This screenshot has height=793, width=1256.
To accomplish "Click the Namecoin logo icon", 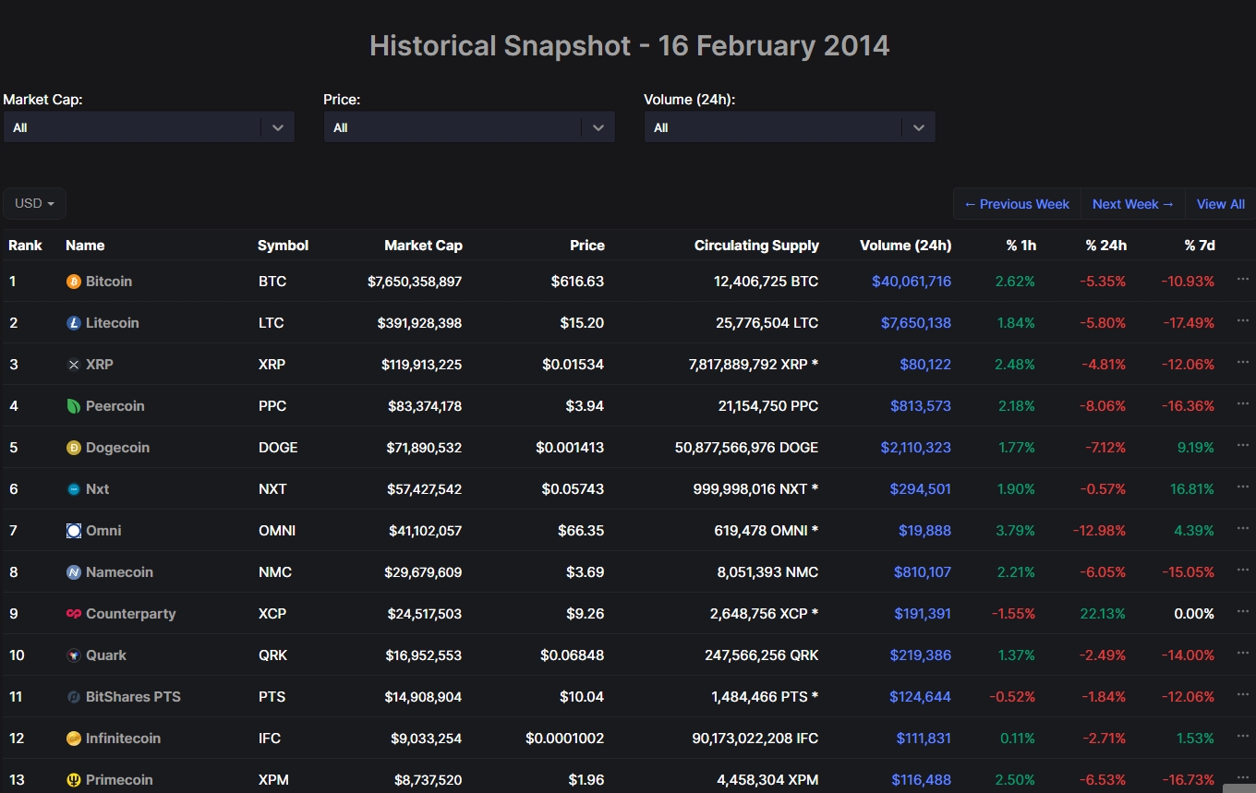I will click(x=74, y=572).
